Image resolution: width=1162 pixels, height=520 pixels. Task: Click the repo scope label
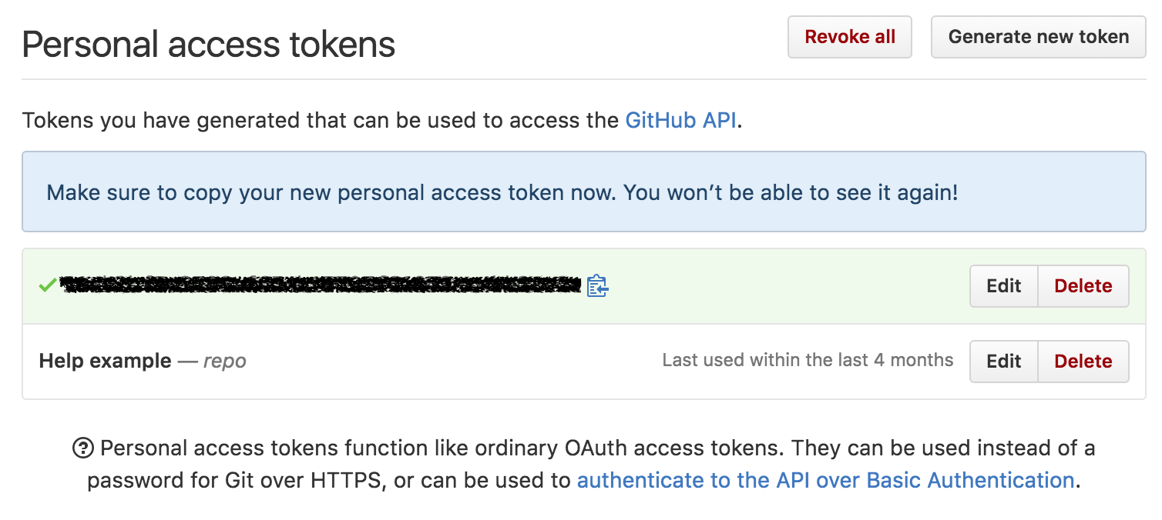coord(224,361)
